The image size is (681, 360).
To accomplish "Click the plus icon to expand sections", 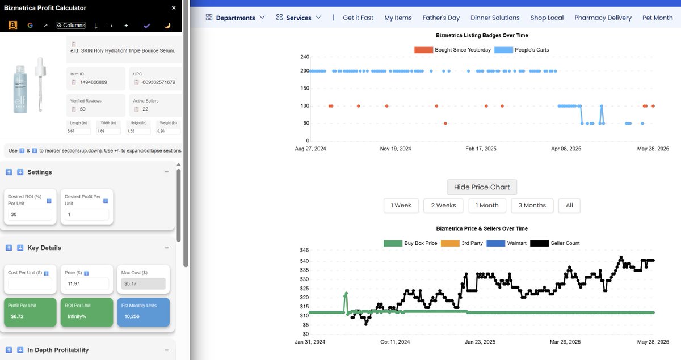I will click(x=126, y=26).
